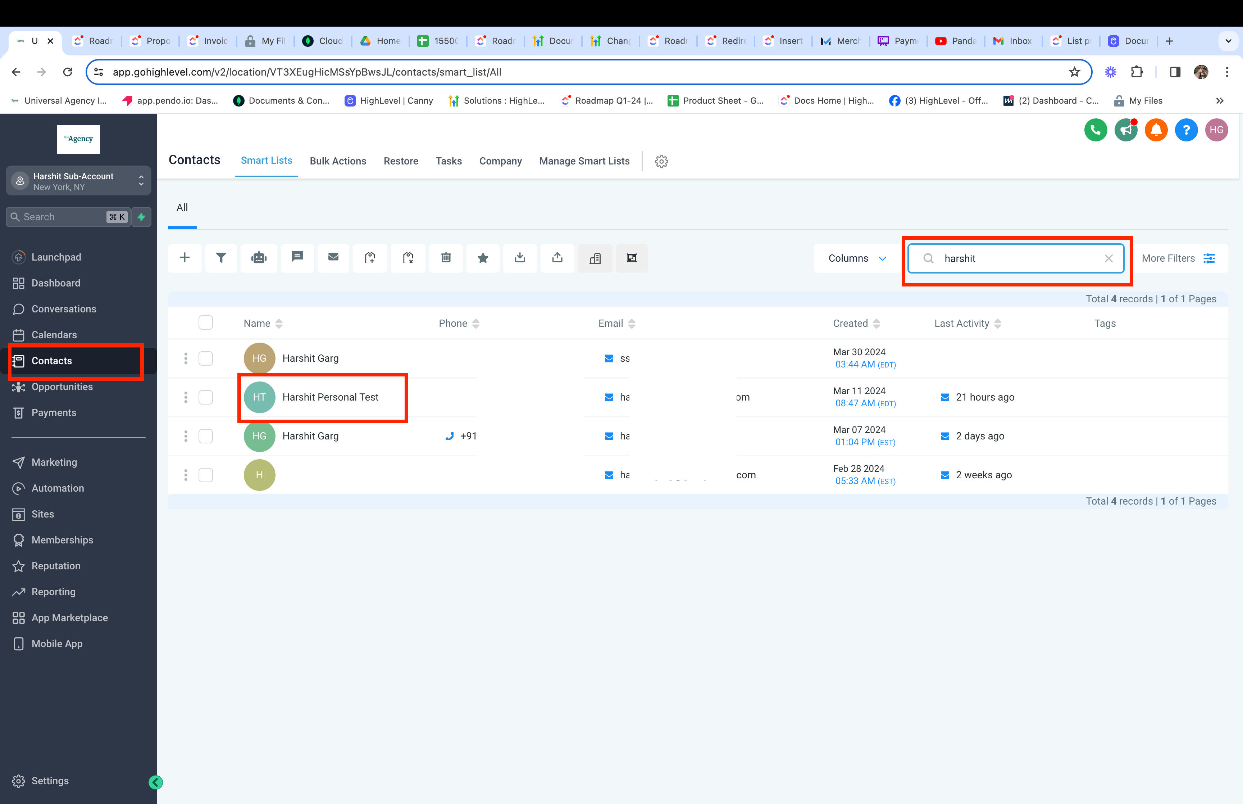Enable checkbox for Harshit Personal Test
Screen dimensions: 1243x804
coord(206,397)
